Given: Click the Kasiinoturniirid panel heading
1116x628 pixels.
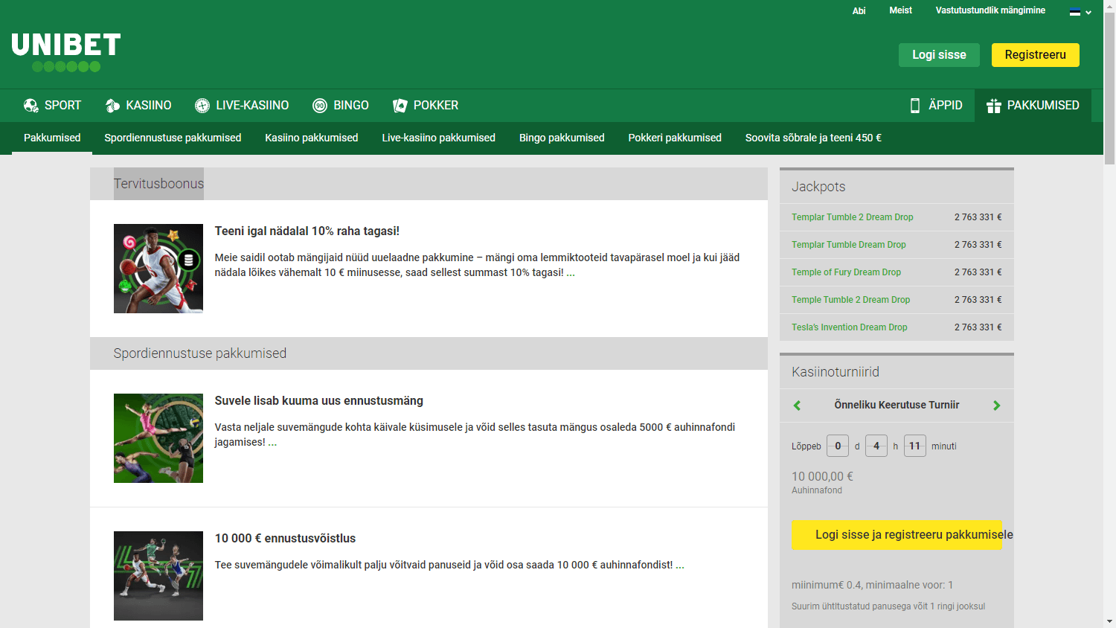Looking at the screenshot, I should 836,372.
